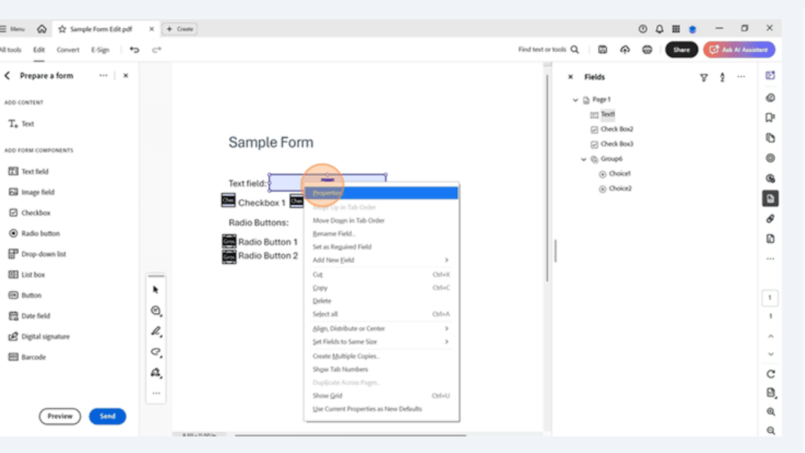Click the blue Send button
This screenshot has width=805, height=453.
click(x=107, y=416)
